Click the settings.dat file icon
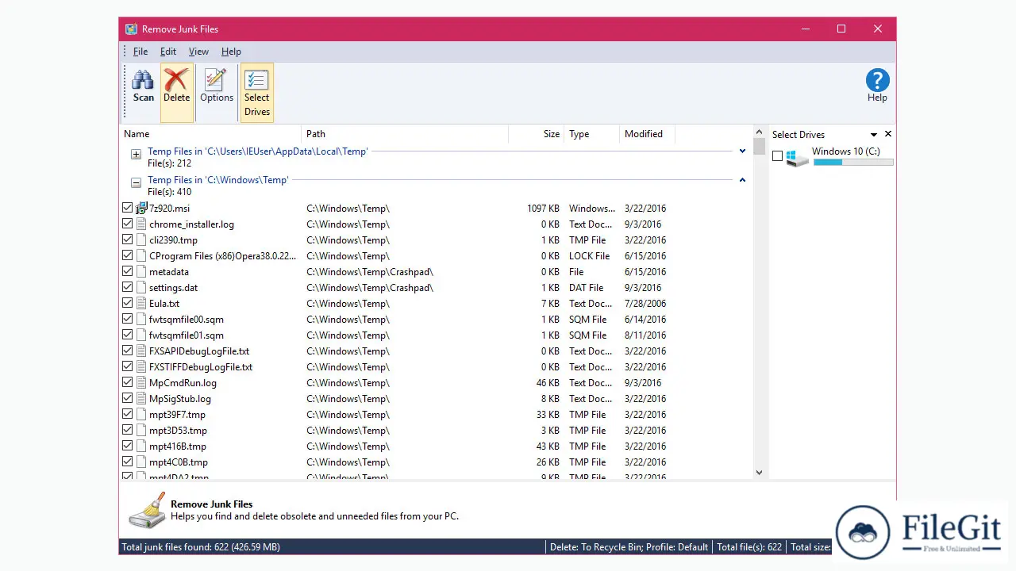 pos(141,287)
